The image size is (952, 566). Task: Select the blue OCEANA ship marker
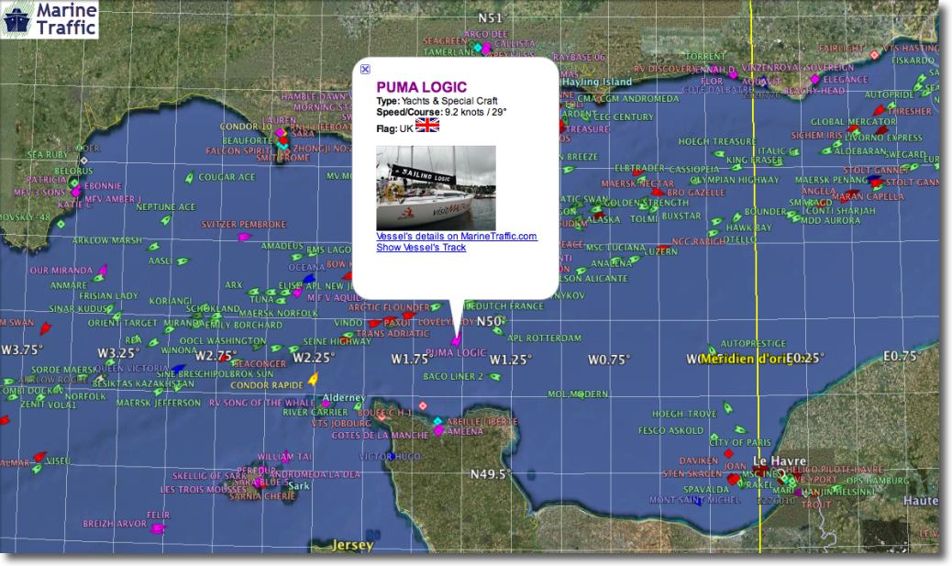tap(309, 279)
